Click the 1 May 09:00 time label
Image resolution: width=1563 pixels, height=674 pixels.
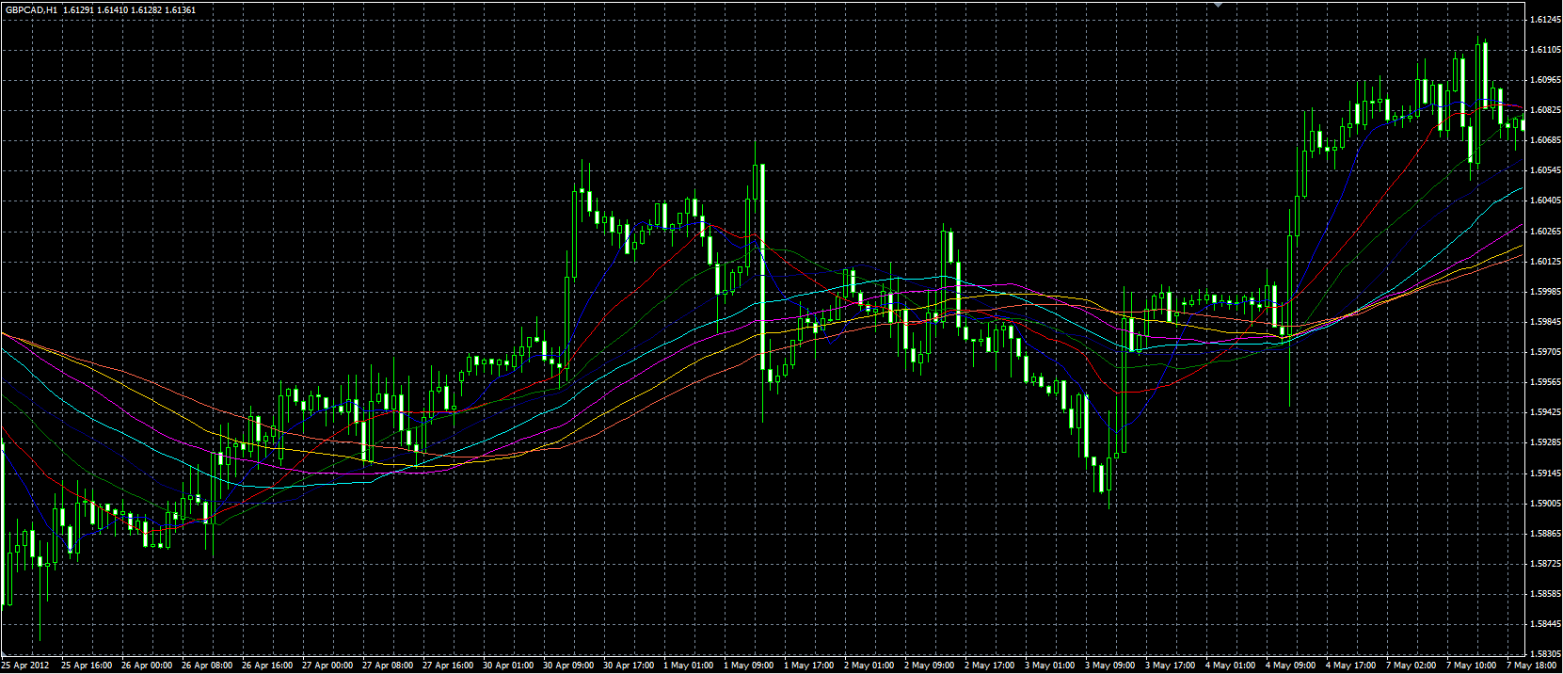tap(748, 666)
